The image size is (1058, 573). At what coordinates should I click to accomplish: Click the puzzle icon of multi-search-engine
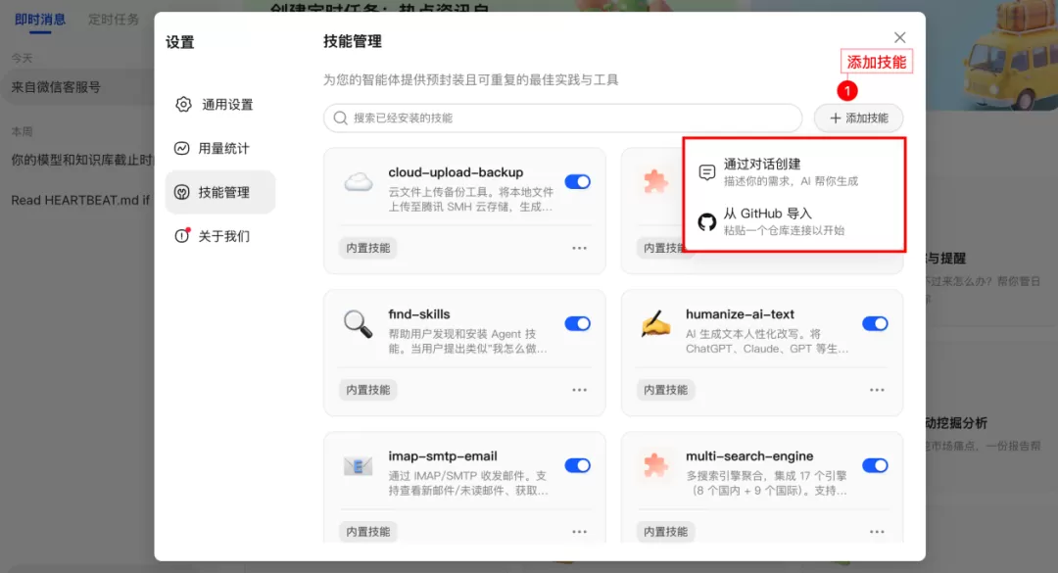coord(655,465)
